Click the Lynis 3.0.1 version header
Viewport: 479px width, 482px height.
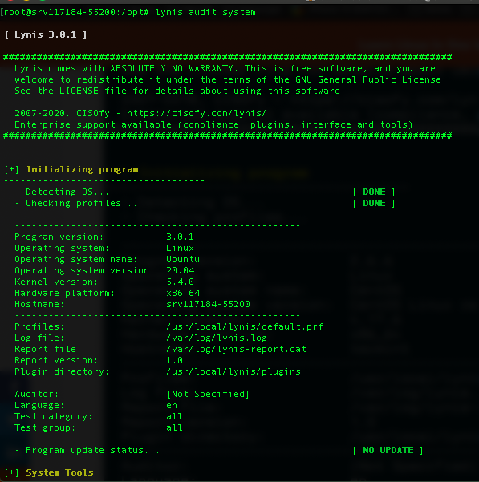46,34
